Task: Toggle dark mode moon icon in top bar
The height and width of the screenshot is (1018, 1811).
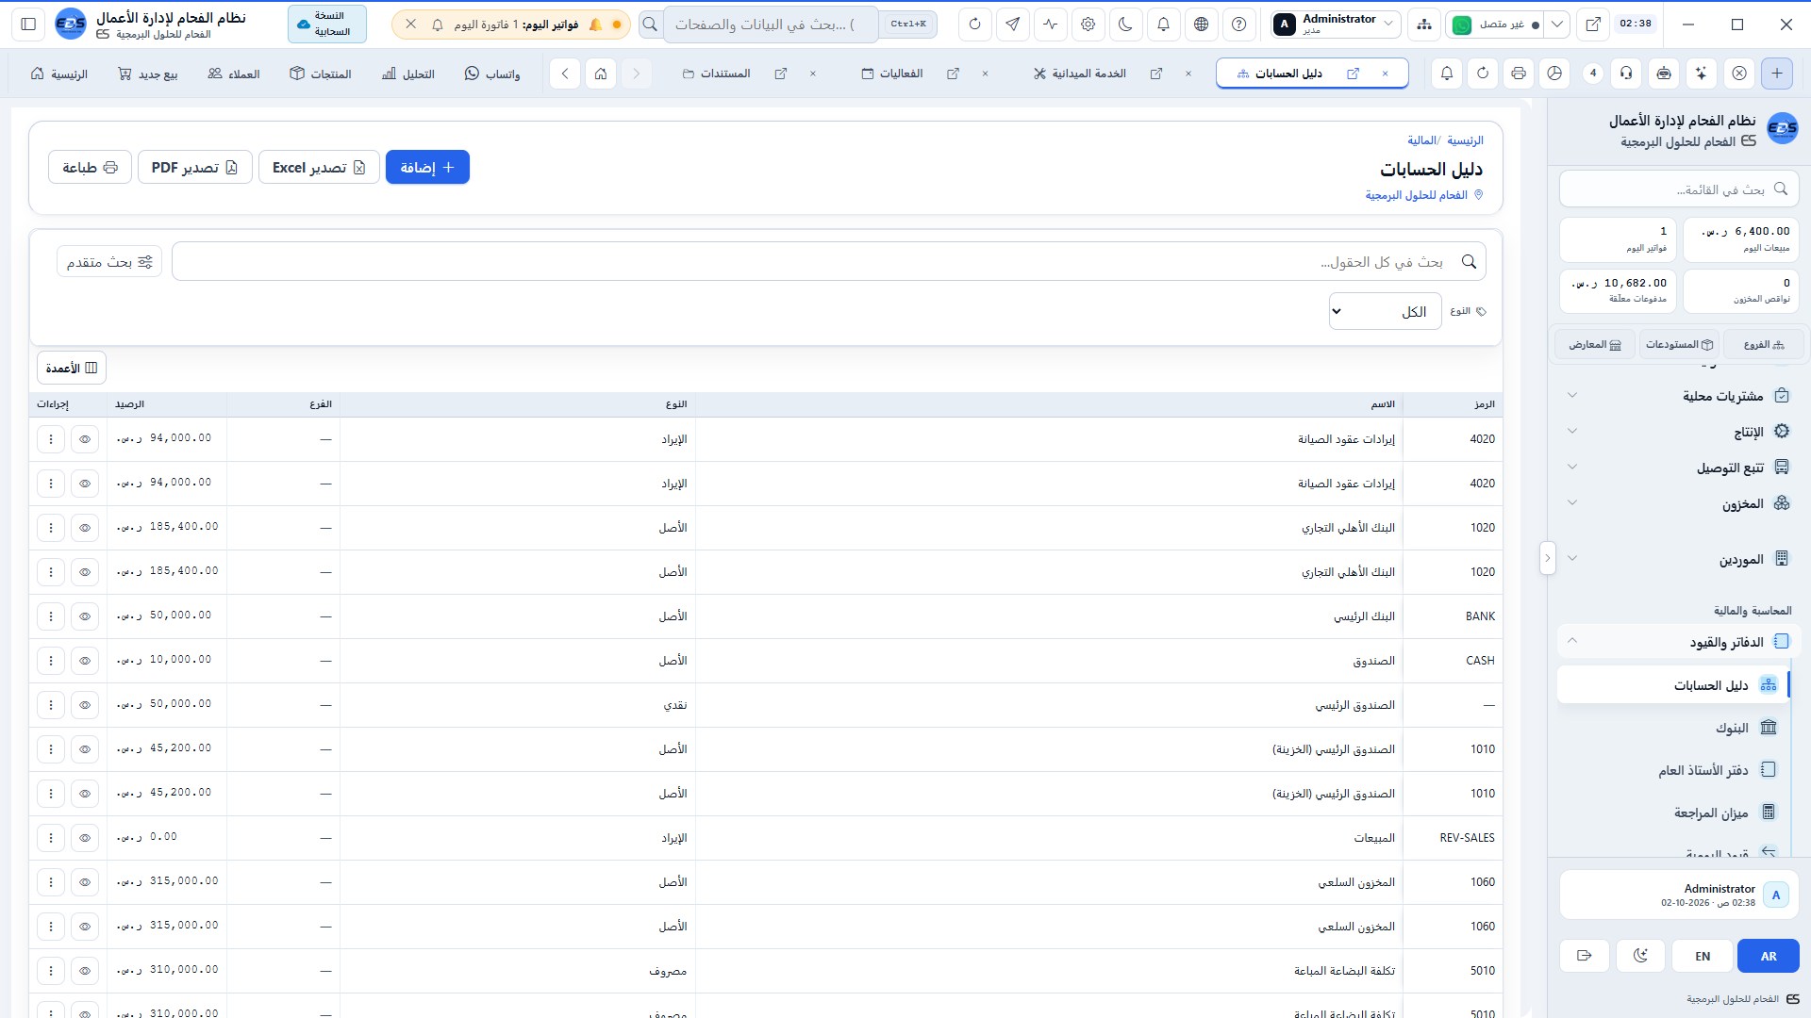Action: coord(1126,25)
